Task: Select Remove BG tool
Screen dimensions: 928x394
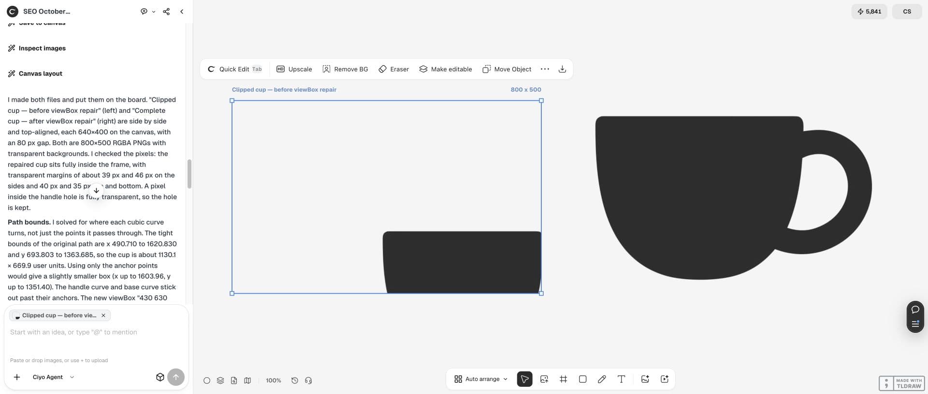Action: coord(345,69)
